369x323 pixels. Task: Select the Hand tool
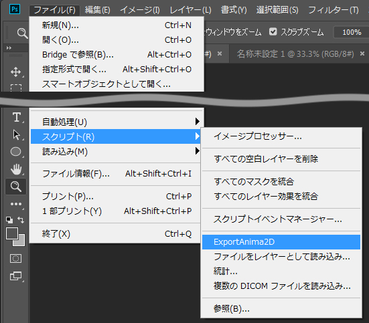pyautogui.click(x=16, y=169)
